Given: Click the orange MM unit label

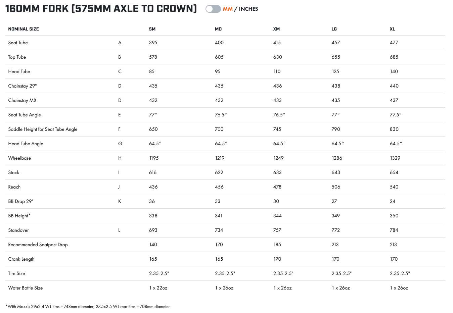Looking at the screenshot, I should point(228,9).
